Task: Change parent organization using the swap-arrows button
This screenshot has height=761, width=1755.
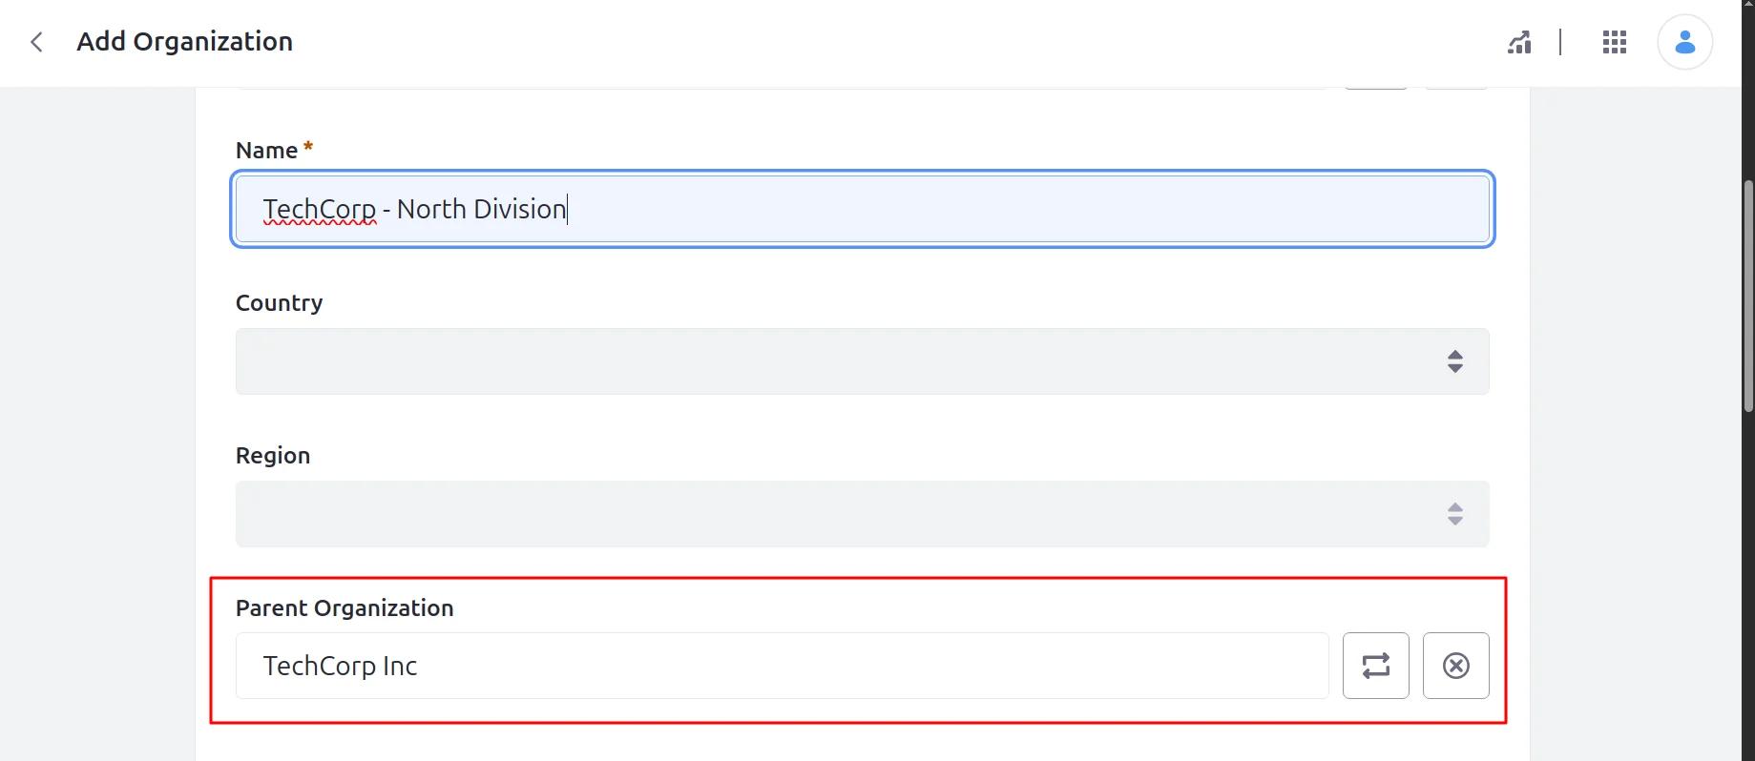Action: (x=1376, y=666)
